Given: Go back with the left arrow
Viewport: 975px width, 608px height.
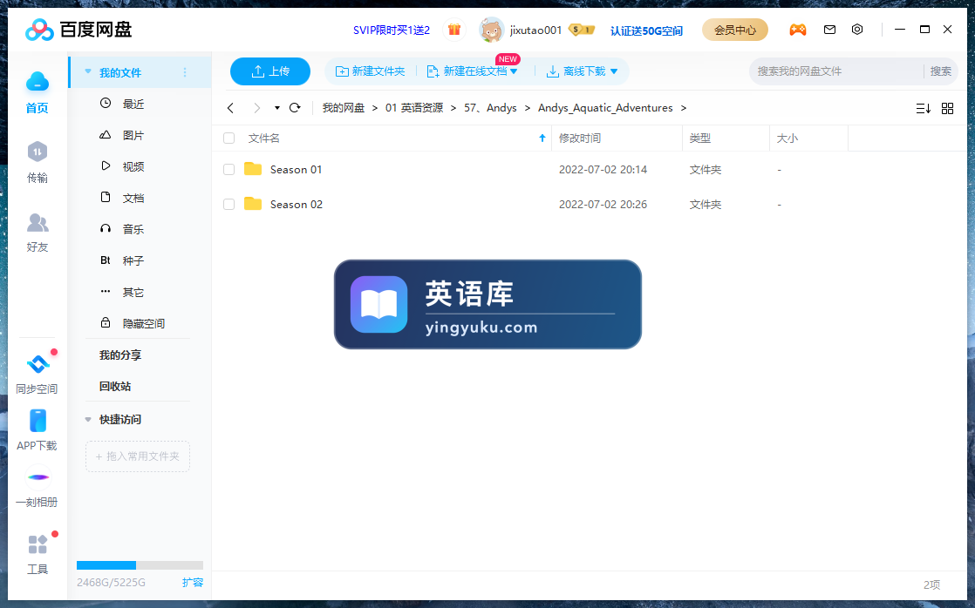Looking at the screenshot, I should pos(231,108).
